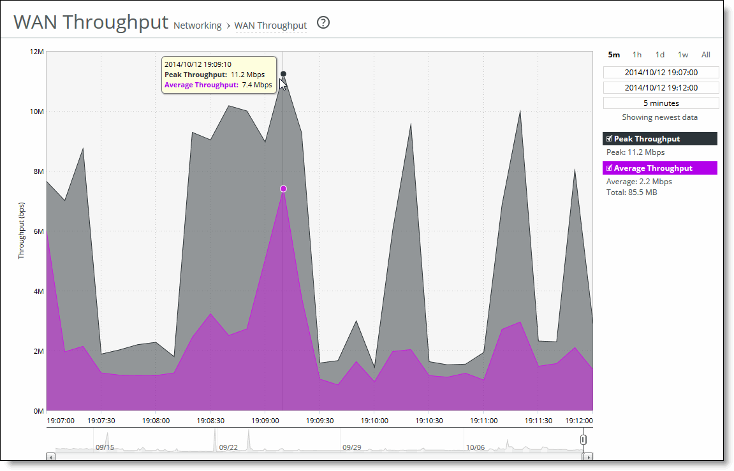Image resolution: width=734 pixels, height=471 pixels.
Task: Click the black peak throughput data point
Action: pyautogui.click(x=283, y=74)
